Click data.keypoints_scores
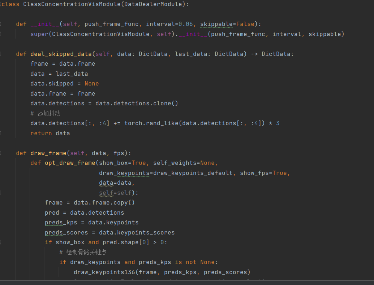 tap(137, 233)
